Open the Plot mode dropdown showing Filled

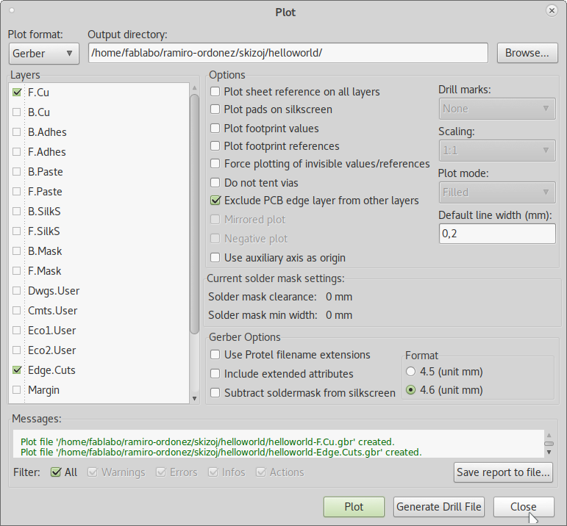[497, 192]
